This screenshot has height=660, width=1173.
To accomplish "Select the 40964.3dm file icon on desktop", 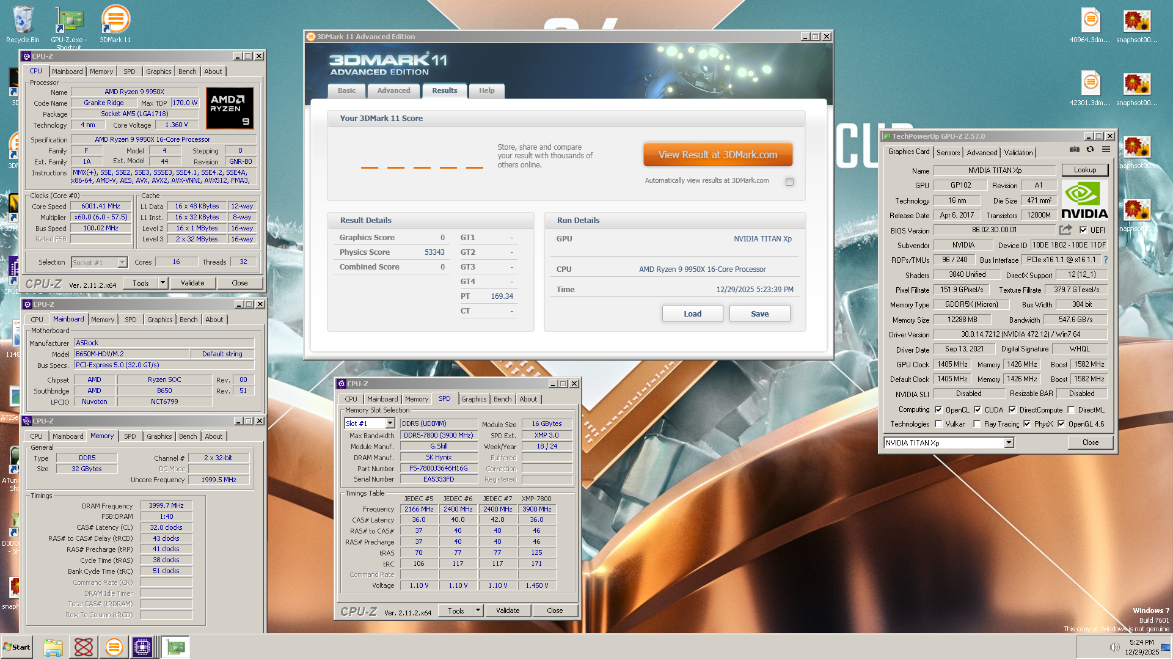I will 1091,25.
